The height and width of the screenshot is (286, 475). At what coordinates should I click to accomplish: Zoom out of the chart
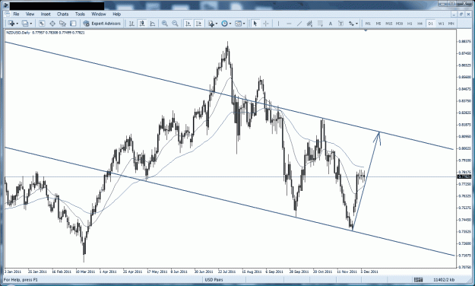[175, 24]
